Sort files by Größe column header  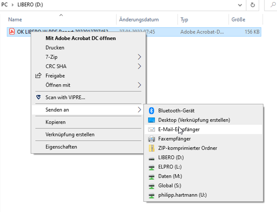[238, 19]
